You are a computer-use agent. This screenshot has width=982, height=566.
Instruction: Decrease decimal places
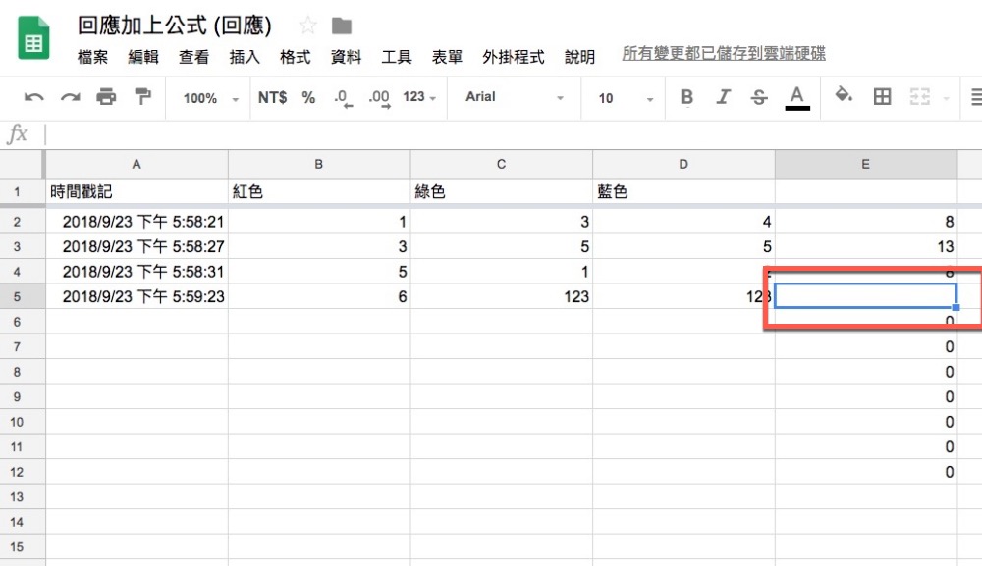[343, 98]
